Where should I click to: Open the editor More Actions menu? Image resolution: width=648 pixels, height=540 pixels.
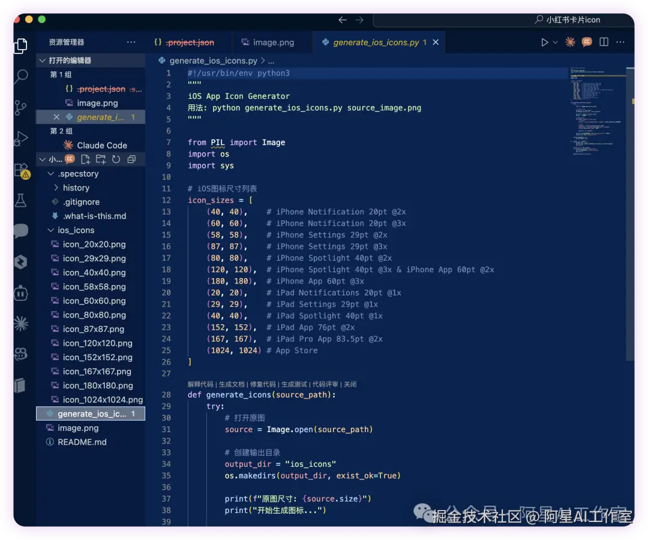tap(620, 42)
